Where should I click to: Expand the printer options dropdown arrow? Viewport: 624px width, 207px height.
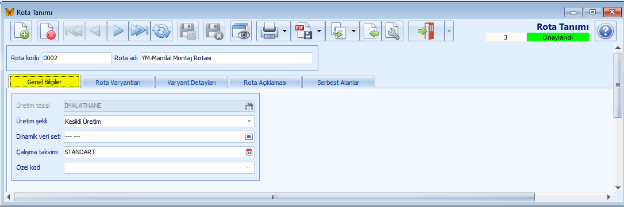pos(285,31)
